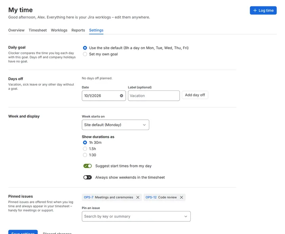The height and width of the screenshot is (234, 285).
Task: Toggle Suggest start times from my day
Action: [87, 166]
